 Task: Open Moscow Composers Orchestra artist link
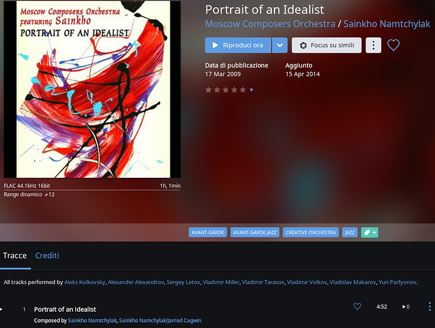click(x=270, y=24)
